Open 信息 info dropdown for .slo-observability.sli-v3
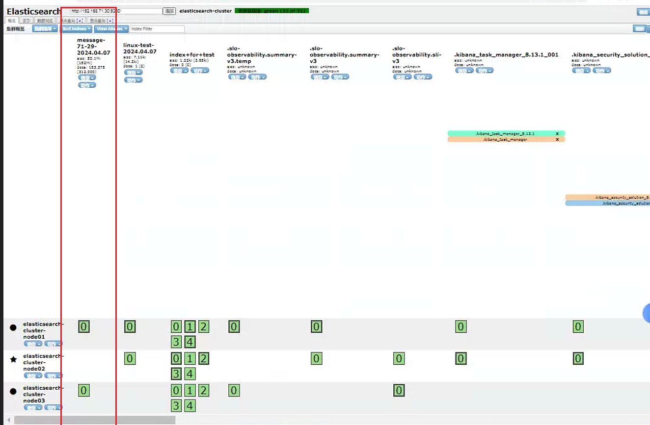The height and width of the screenshot is (425, 650). point(402,77)
